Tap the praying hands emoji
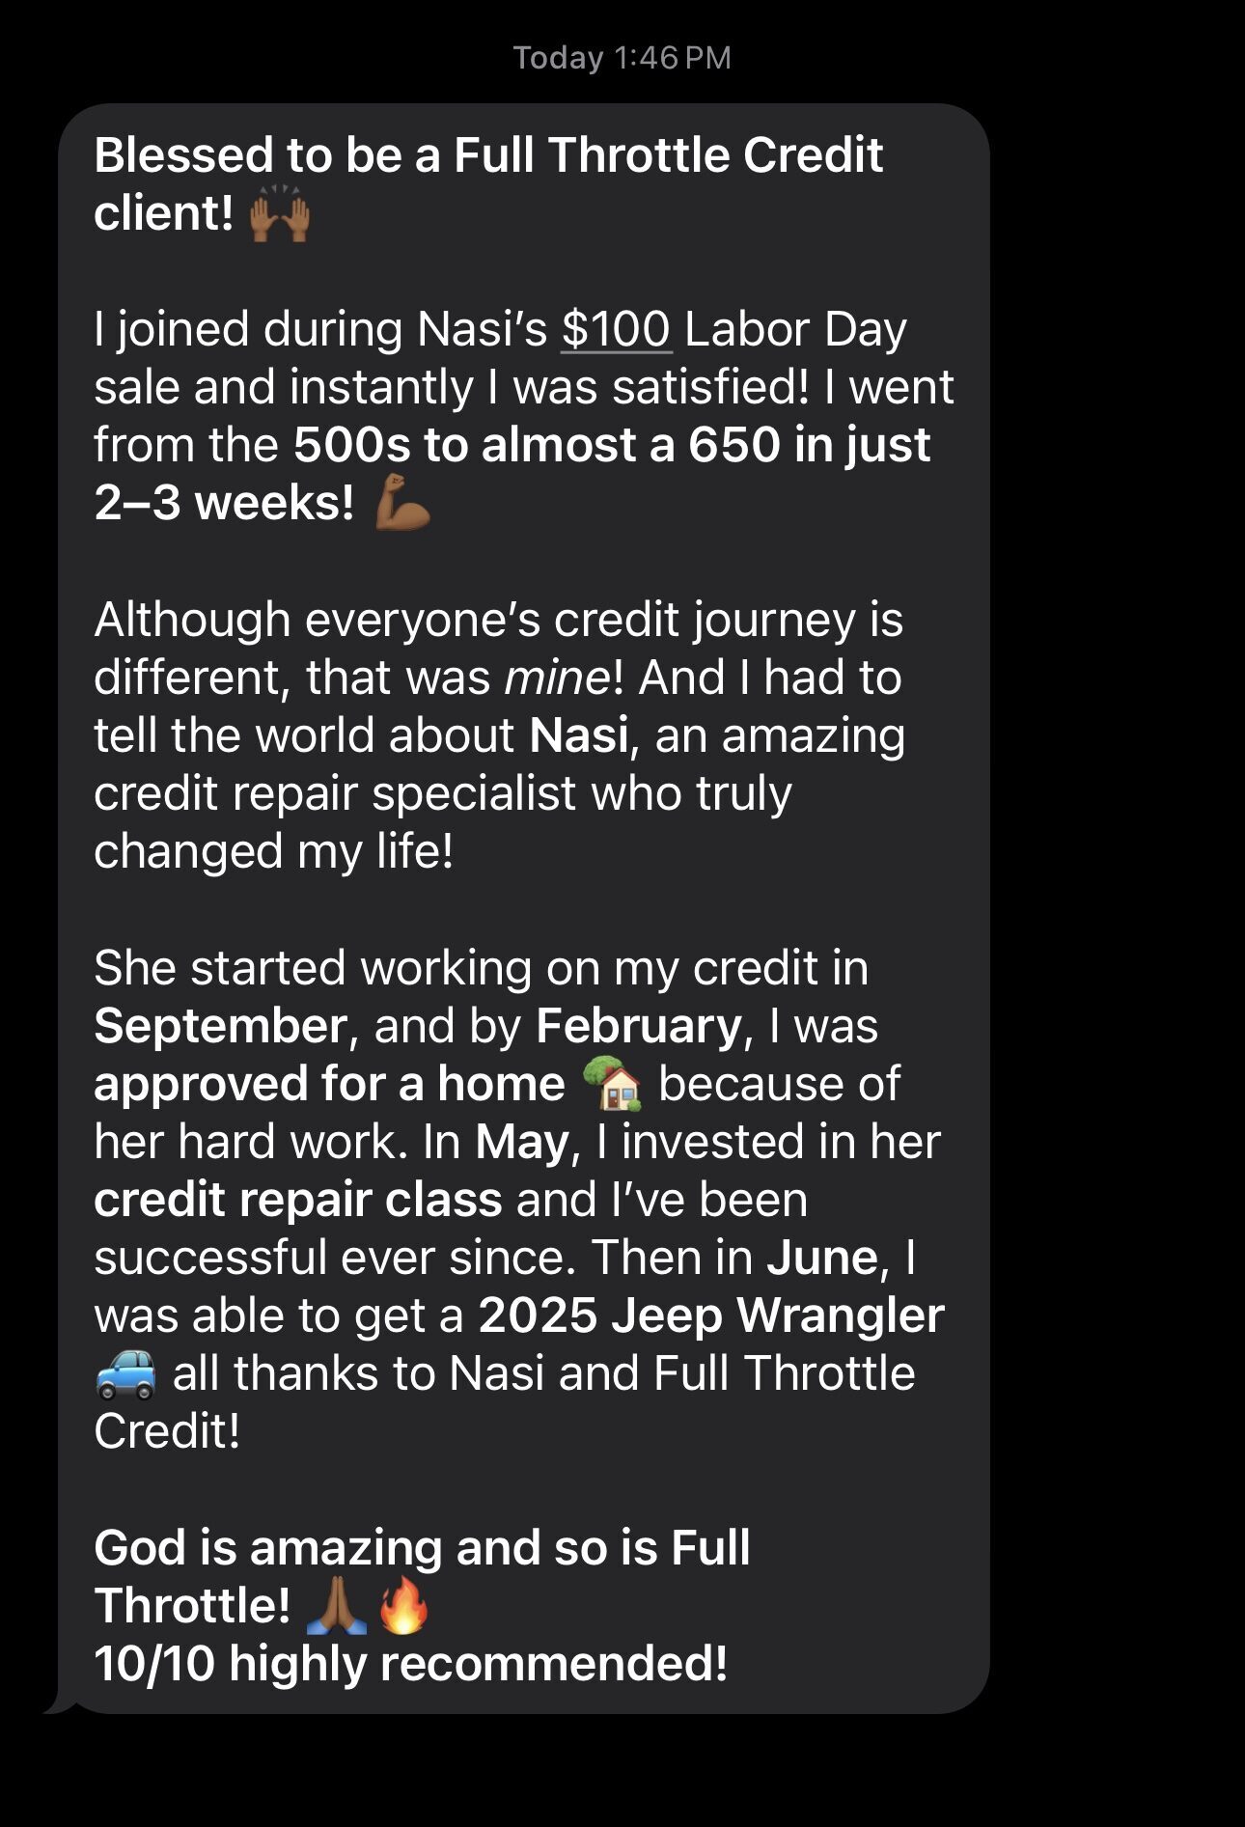 tap(335, 1606)
